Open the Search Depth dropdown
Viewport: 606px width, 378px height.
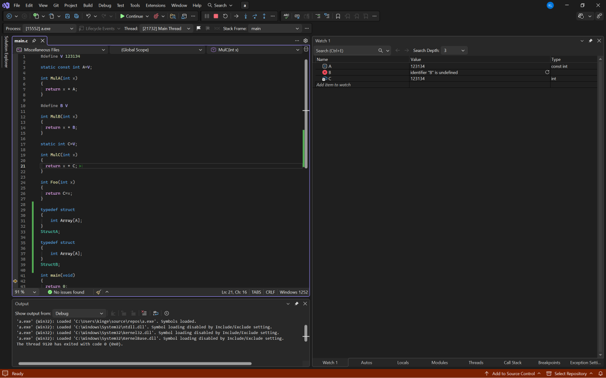point(453,50)
